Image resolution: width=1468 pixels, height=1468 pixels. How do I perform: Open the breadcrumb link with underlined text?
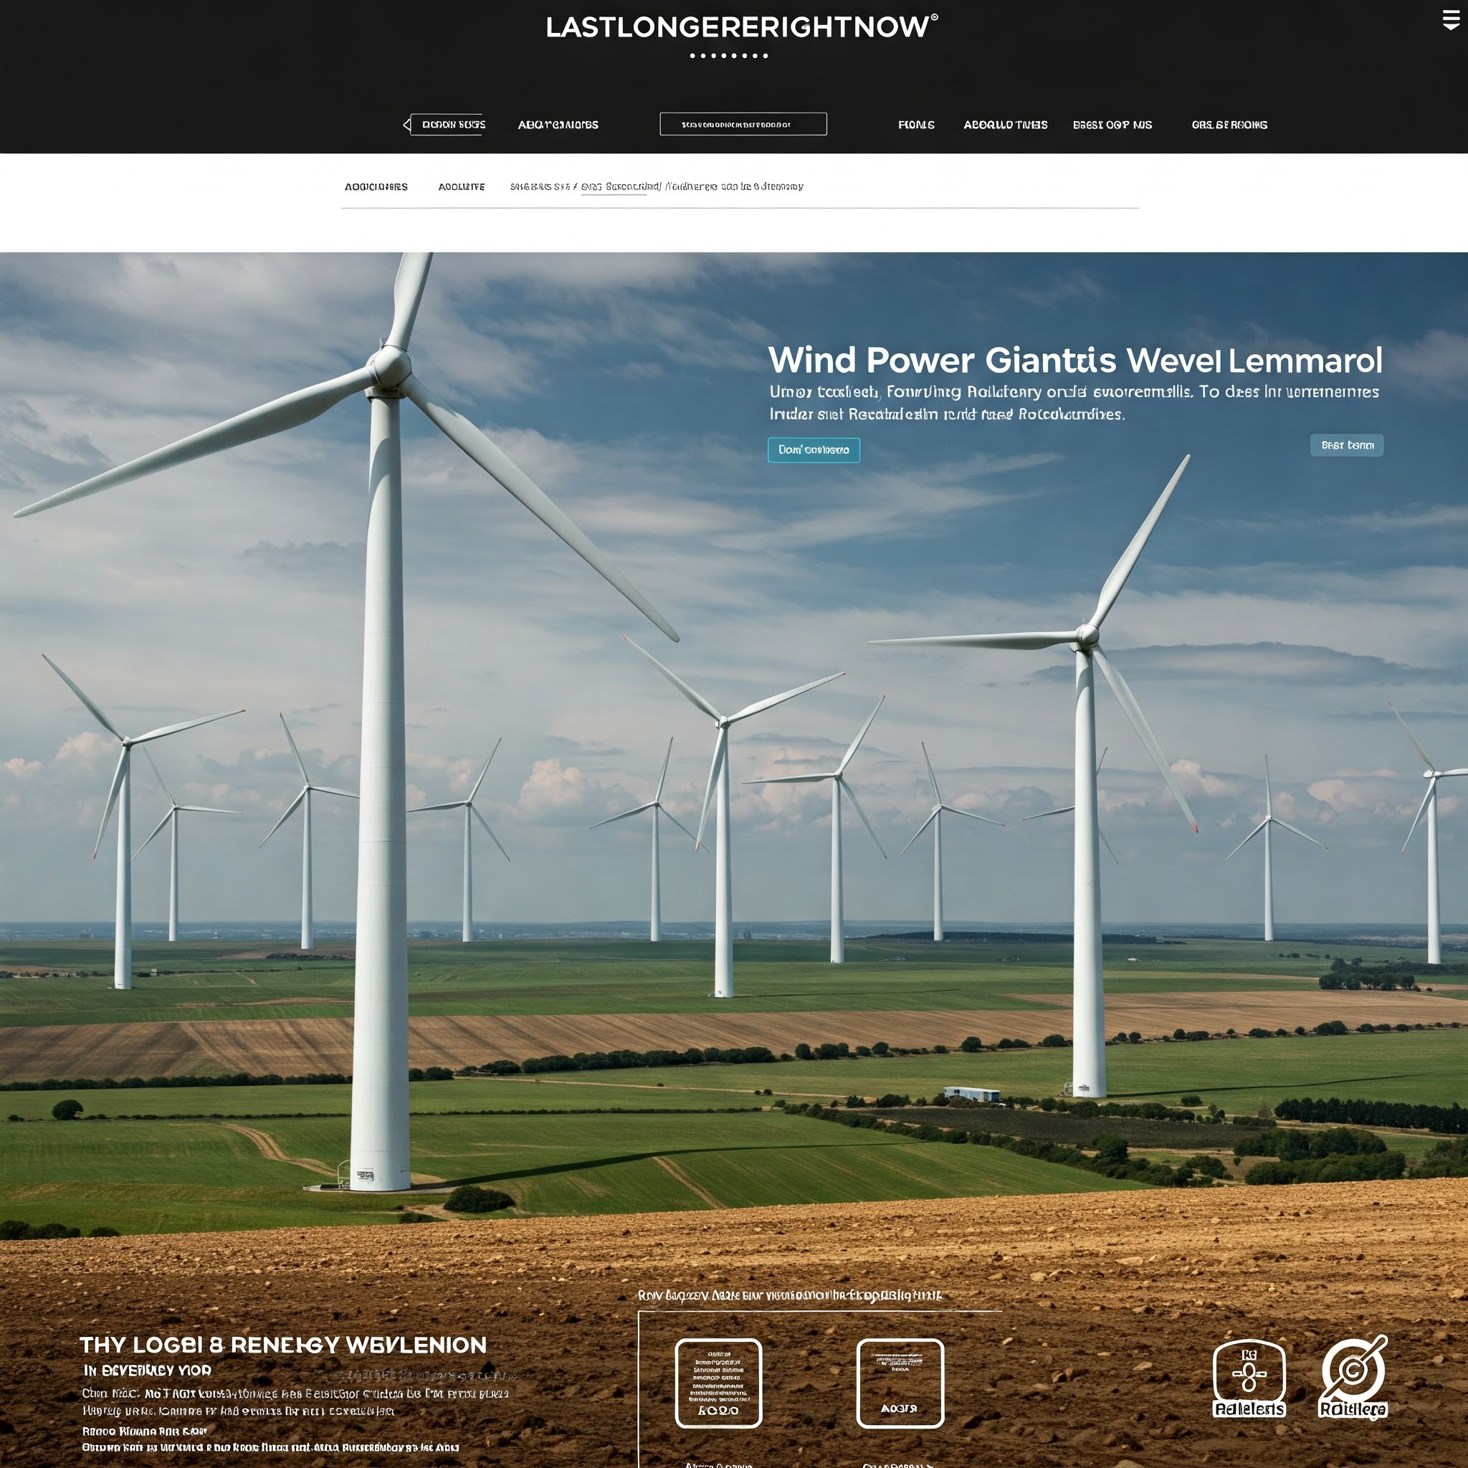(x=614, y=186)
